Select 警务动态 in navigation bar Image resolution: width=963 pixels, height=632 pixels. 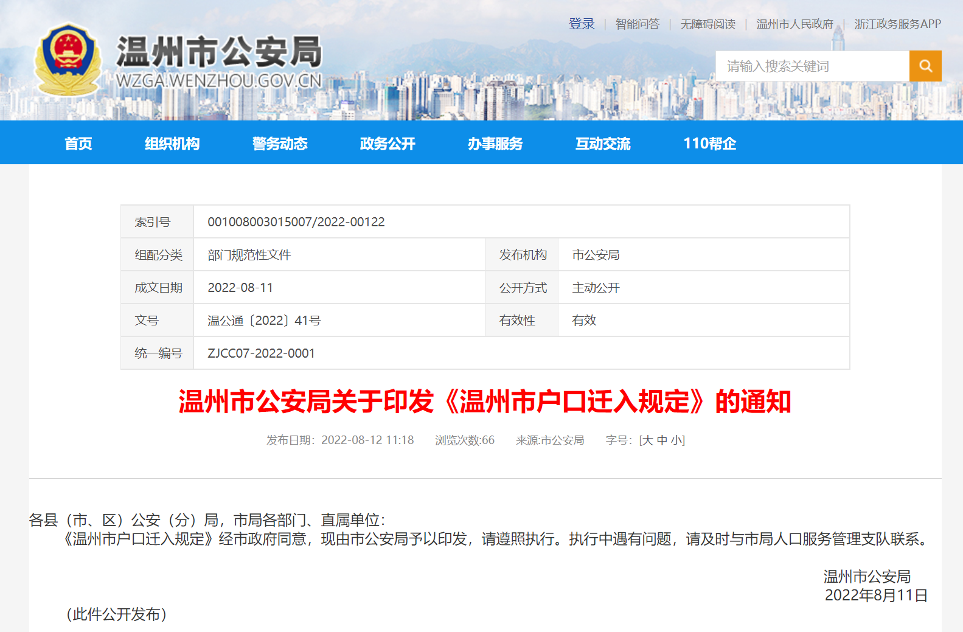(x=280, y=144)
